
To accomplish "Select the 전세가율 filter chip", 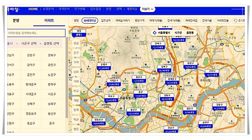I will point(207,21).
